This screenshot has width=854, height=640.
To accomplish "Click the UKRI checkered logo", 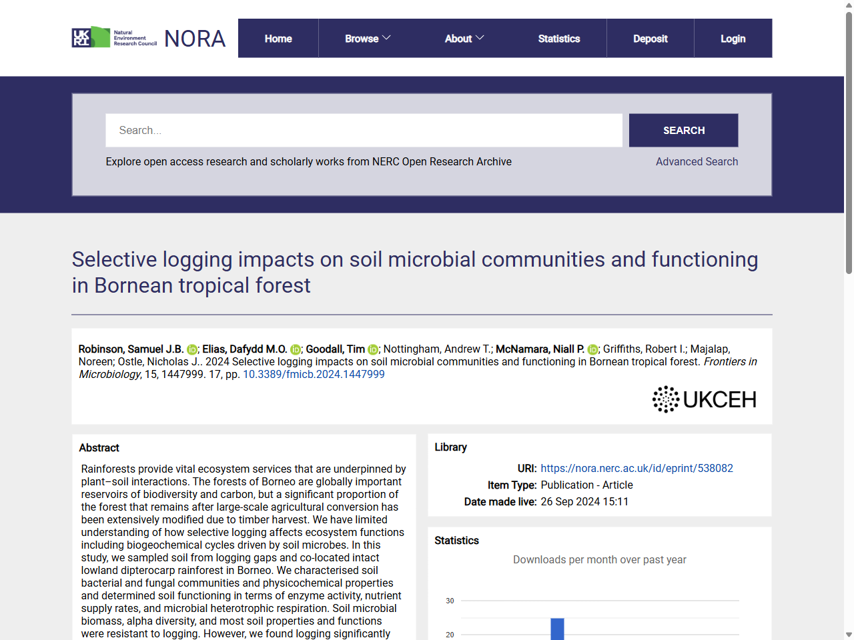I will [x=81, y=37].
